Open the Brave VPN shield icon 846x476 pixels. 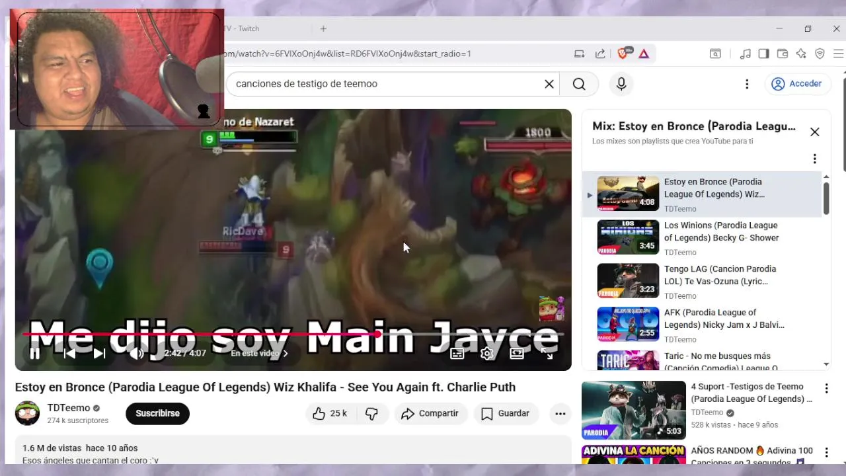coord(820,54)
